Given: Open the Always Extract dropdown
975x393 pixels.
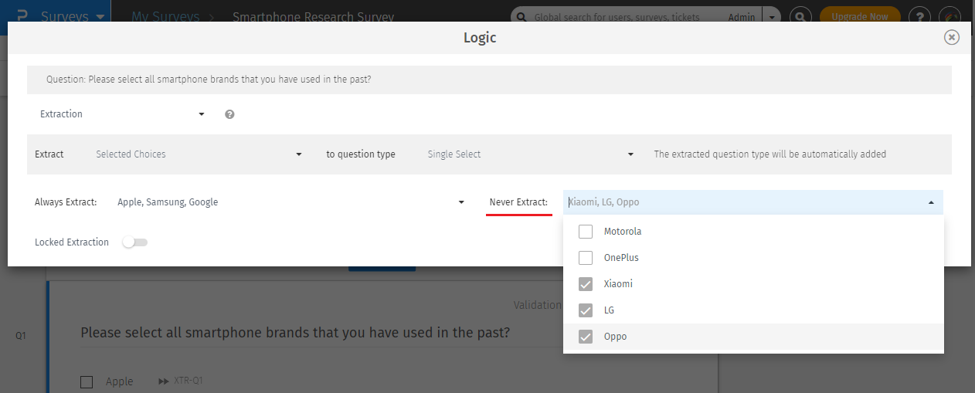Looking at the screenshot, I should point(290,202).
